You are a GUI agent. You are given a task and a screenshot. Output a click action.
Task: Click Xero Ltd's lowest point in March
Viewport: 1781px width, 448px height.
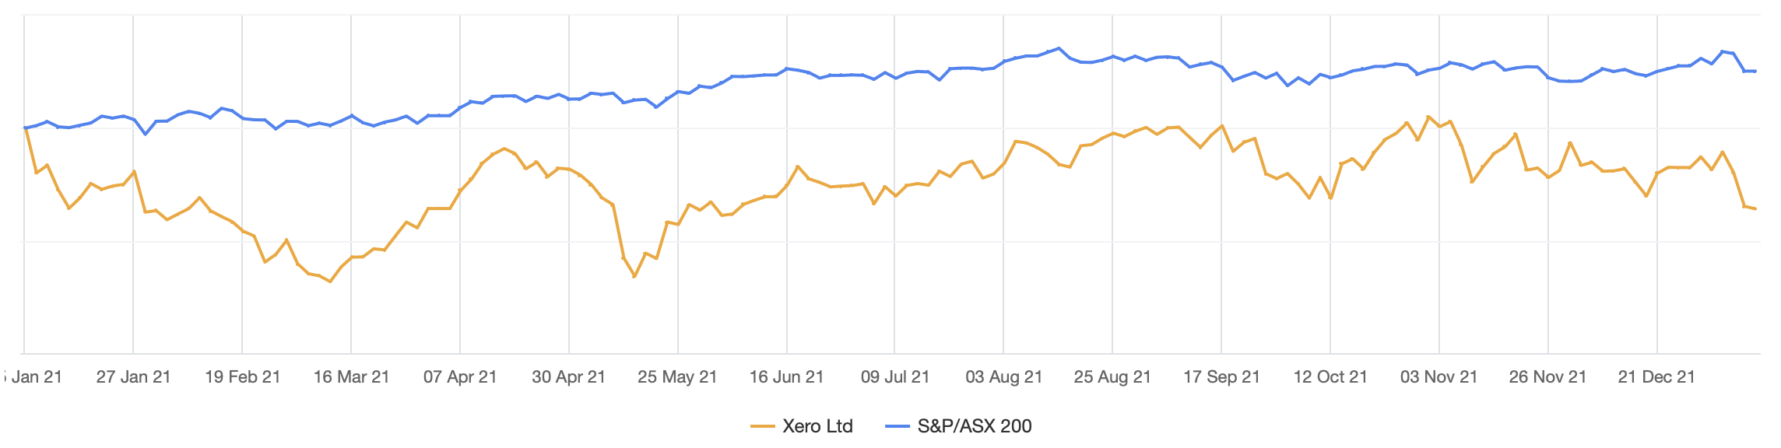tap(330, 282)
